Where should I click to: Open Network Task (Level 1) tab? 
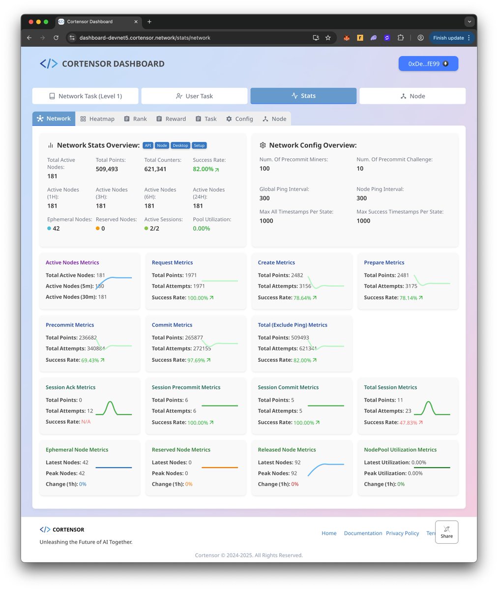tap(86, 96)
